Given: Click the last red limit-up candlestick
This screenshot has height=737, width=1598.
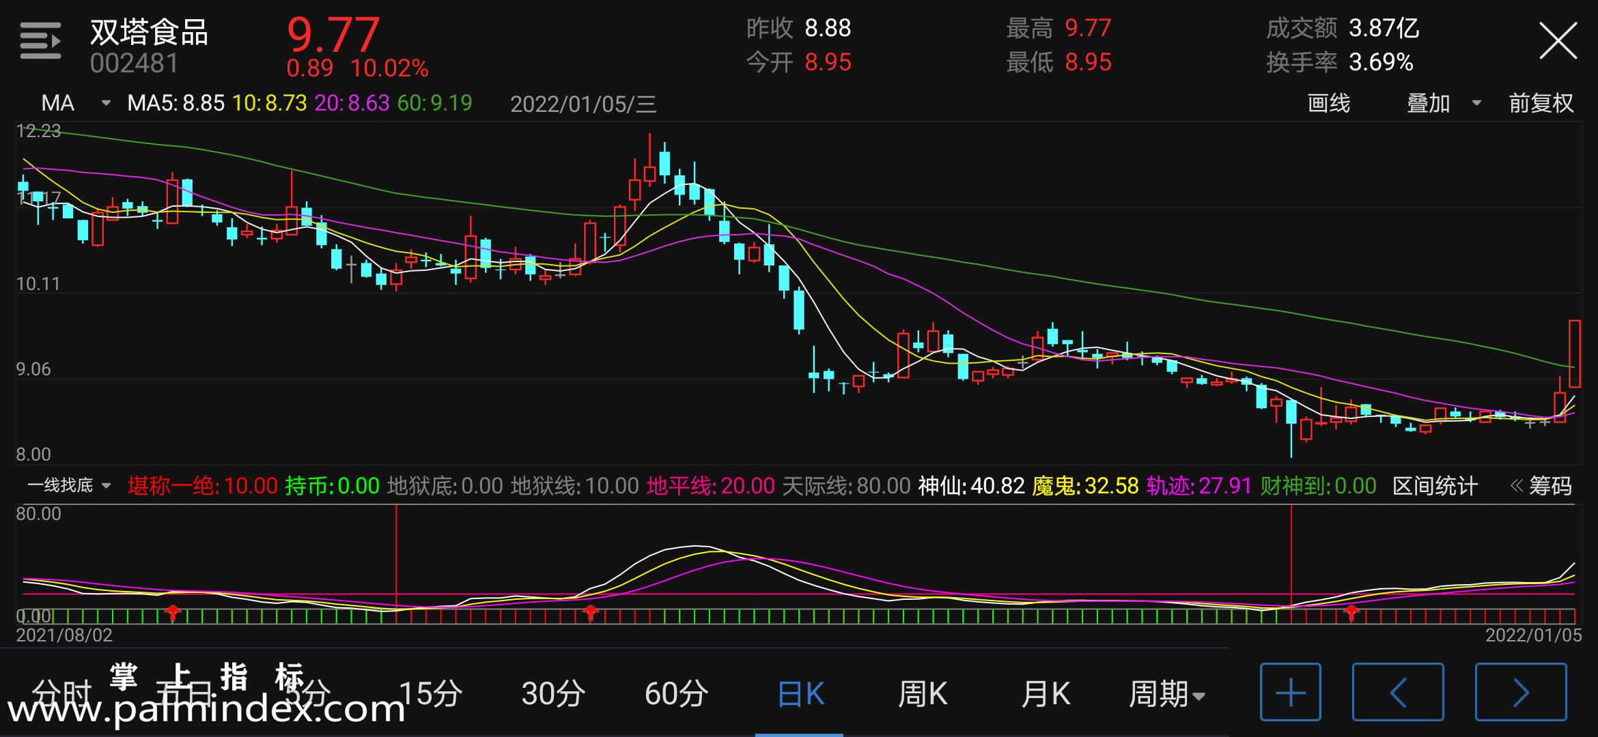Looking at the screenshot, I should 1575,353.
